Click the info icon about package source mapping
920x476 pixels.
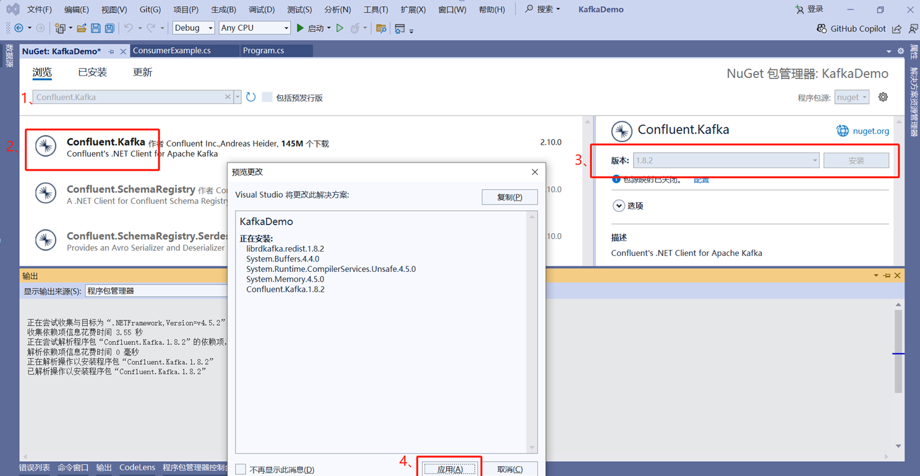click(x=616, y=179)
